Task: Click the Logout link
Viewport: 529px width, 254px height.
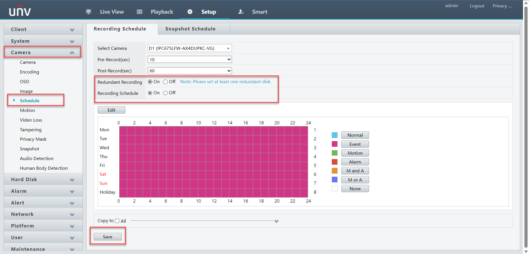Action: click(x=477, y=6)
